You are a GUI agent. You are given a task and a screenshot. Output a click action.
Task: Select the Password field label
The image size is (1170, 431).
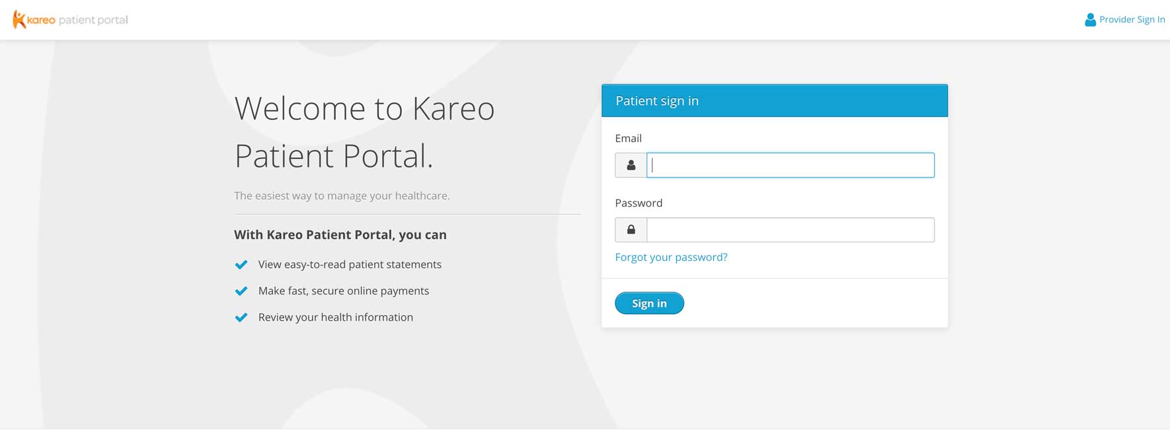click(x=639, y=203)
